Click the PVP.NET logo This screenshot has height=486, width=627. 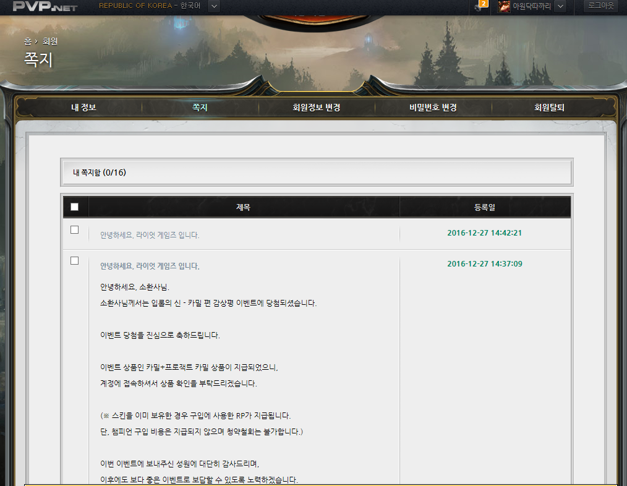pos(45,6)
